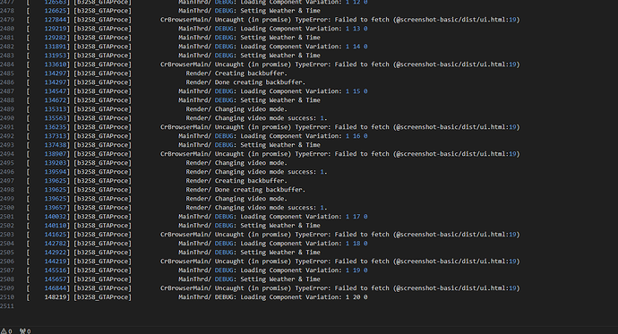Click 'Creating backbuffer.' on line 2497
Viewport: 618px width, 334px height.
[x=251, y=181]
